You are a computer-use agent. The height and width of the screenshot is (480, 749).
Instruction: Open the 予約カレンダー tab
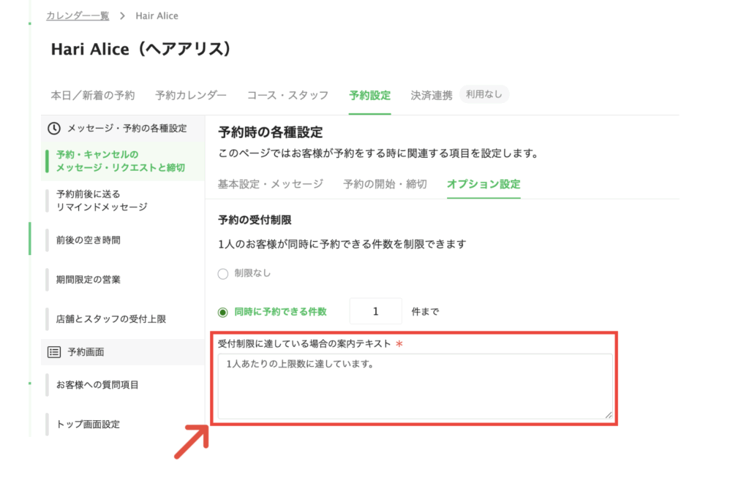tap(191, 95)
